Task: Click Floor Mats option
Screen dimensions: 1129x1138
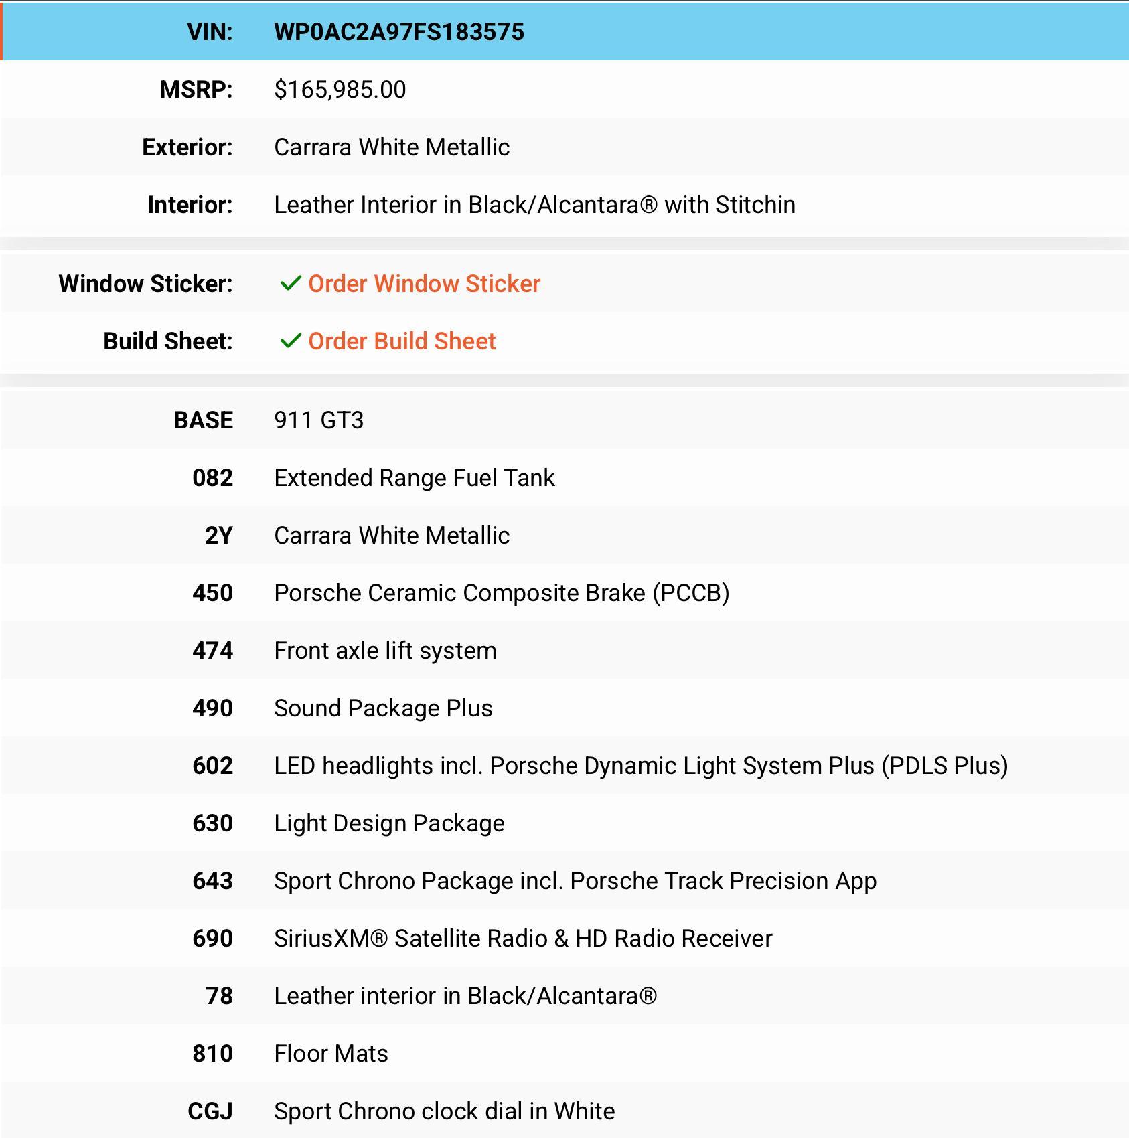Action: click(x=331, y=1054)
